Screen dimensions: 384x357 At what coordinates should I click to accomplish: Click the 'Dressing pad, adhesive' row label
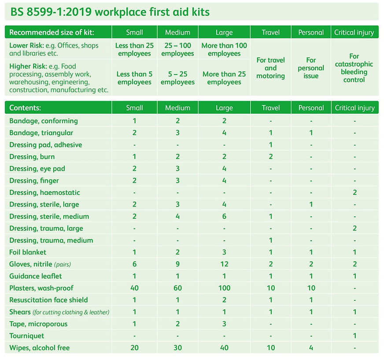coord(45,145)
